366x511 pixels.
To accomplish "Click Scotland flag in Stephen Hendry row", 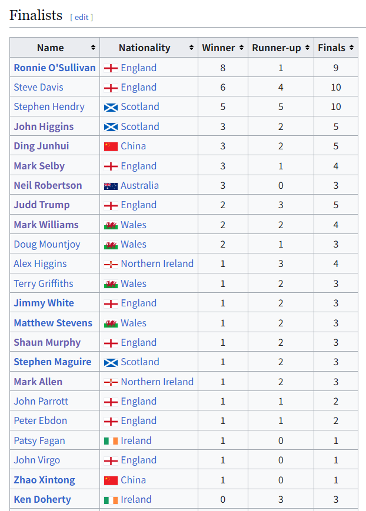I will click(x=111, y=107).
